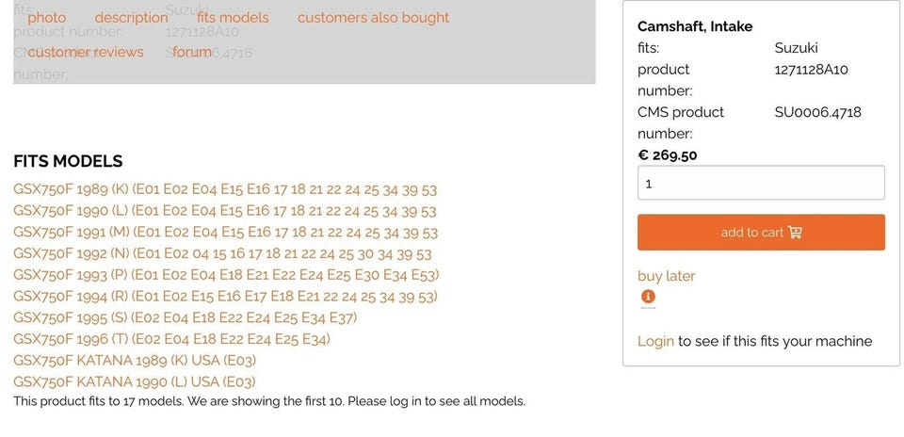Click the quantity input field

761,183
